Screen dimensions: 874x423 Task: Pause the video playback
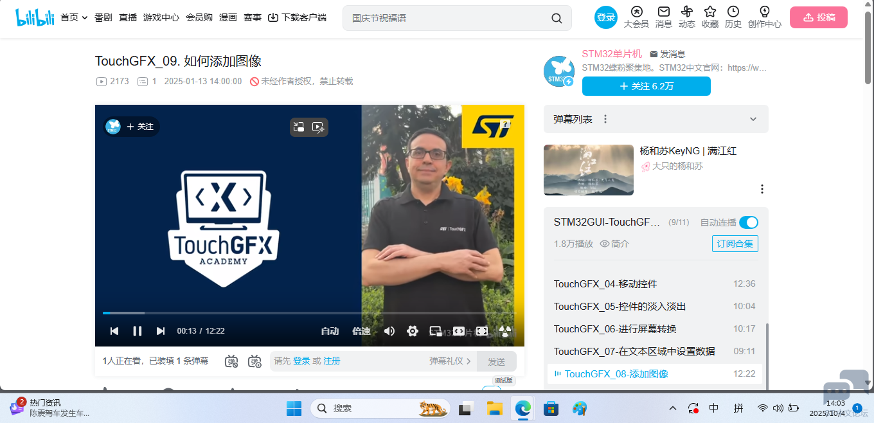137,331
